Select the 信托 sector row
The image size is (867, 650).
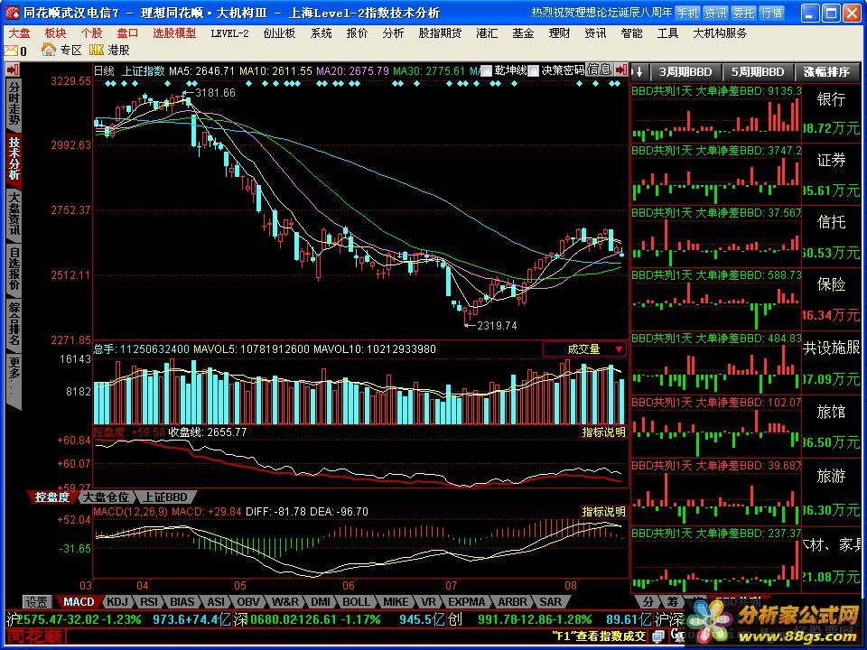pyautogui.click(x=746, y=237)
